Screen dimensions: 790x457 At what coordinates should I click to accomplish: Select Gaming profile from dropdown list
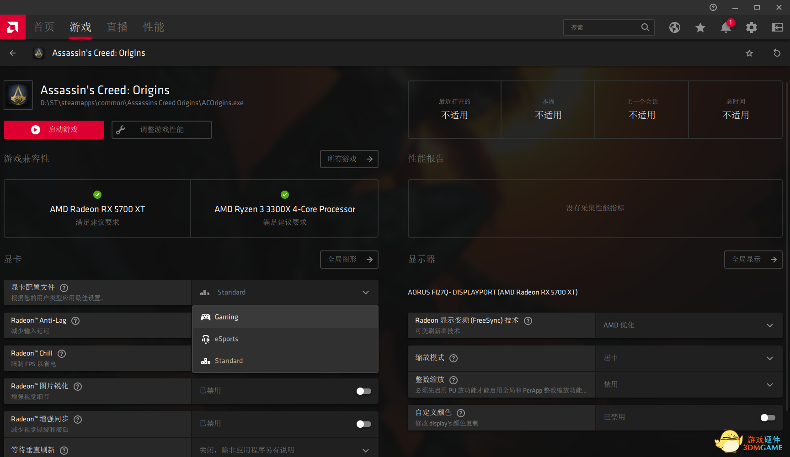285,317
